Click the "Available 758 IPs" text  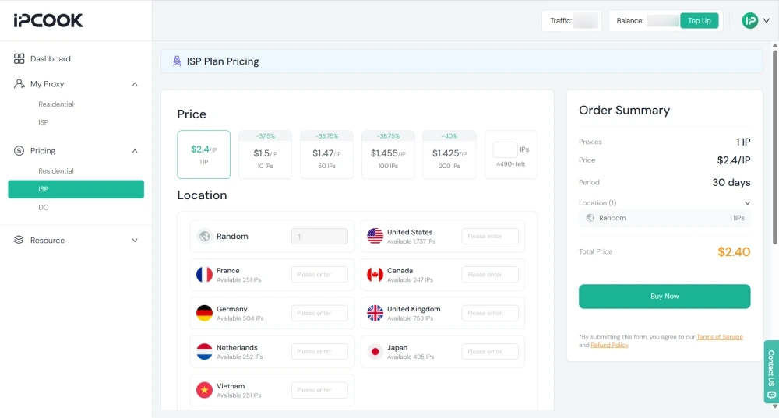tap(410, 318)
